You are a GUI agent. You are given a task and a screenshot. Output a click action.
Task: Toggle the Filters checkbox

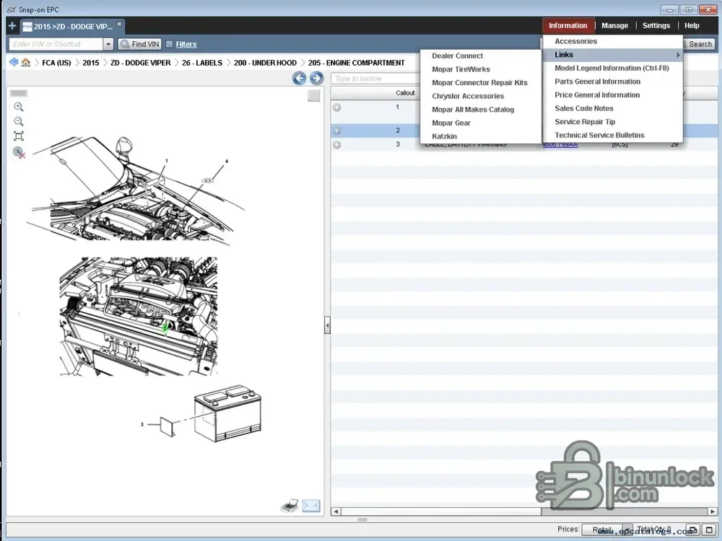tap(169, 44)
